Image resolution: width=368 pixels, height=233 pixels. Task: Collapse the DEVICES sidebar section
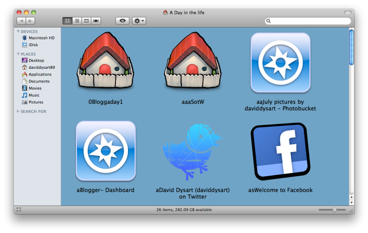[x=18, y=31]
